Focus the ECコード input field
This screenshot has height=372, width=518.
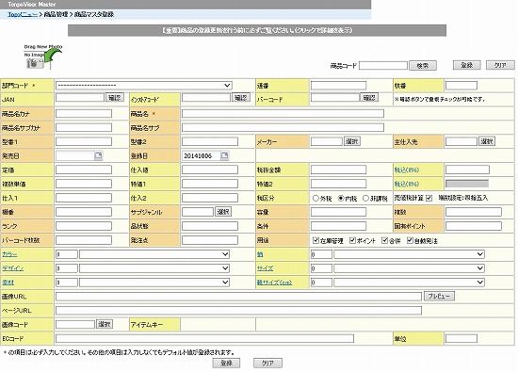[x=204, y=338]
